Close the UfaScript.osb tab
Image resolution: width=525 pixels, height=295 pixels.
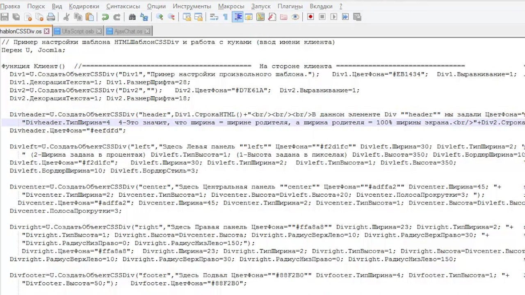pyautogui.click(x=100, y=31)
